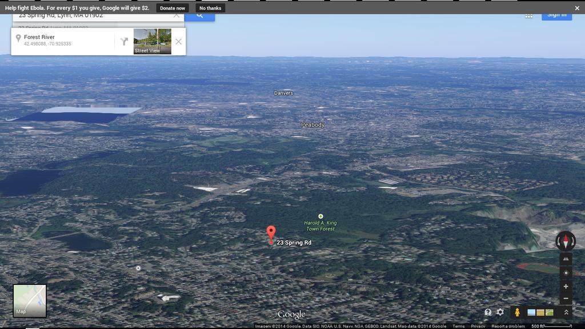585x329 pixels.
Task: Open the settings gear icon
Action: click(x=500, y=312)
